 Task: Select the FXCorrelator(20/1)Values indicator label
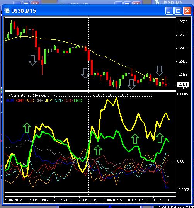click(26, 95)
